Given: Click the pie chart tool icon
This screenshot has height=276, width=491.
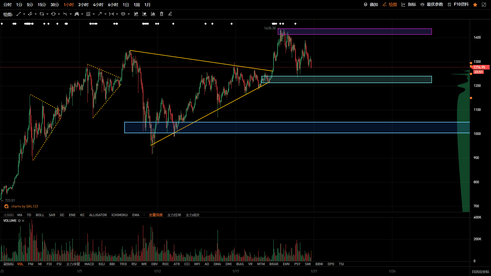Looking at the screenshot, I should [144, 14].
